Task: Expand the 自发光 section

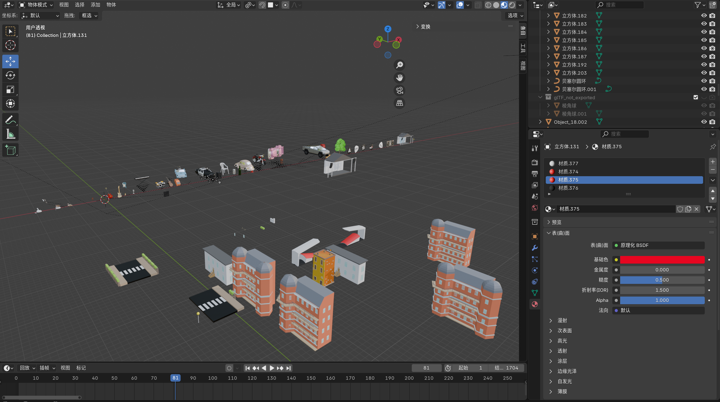Action: tap(565, 381)
